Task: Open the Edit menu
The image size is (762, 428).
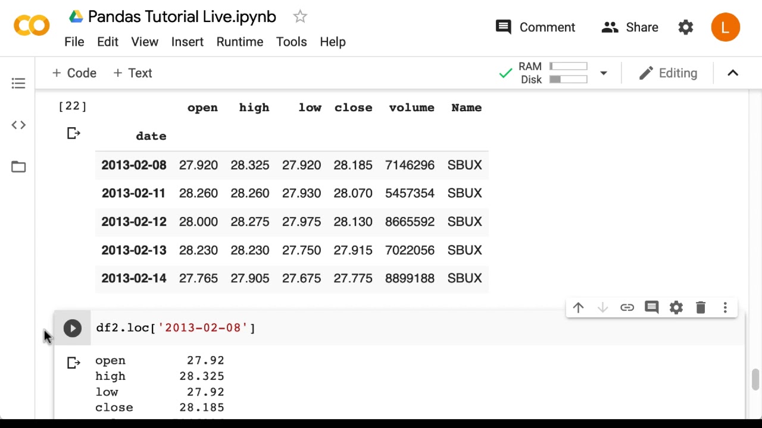Action: (x=108, y=42)
